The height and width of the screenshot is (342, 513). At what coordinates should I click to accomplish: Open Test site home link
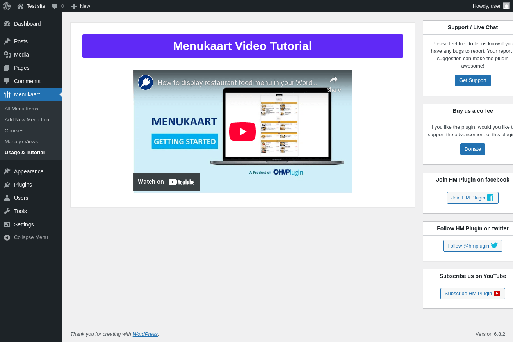click(x=31, y=6)
